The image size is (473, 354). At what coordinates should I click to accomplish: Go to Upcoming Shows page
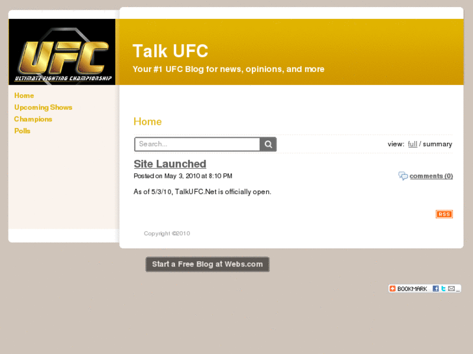(43, 107)
